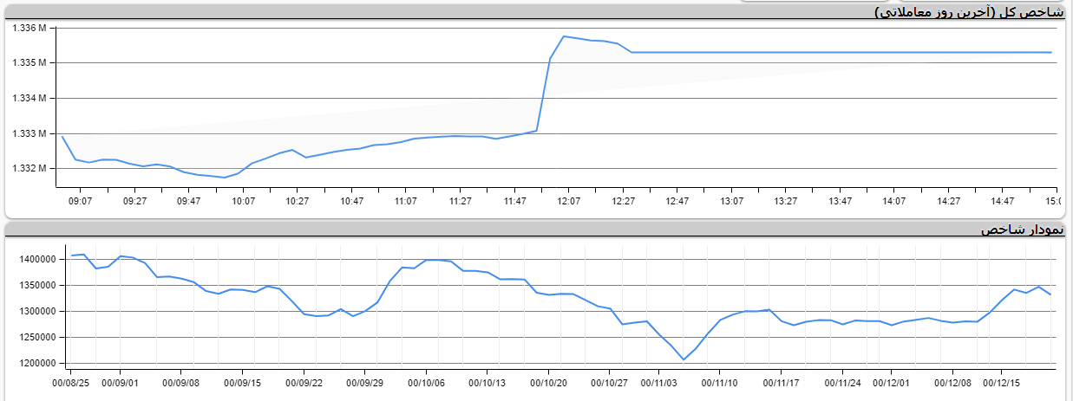Click the 09:07 time axis label

coord(80,201)
